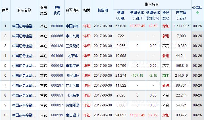
Task: Click the 报告期 column header
Action: pos(103,10)
